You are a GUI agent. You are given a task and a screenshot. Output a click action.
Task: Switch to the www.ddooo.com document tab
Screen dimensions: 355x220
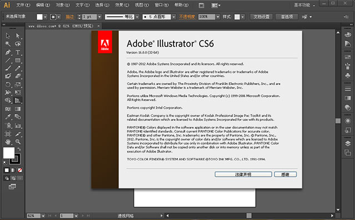click(61, 26)
